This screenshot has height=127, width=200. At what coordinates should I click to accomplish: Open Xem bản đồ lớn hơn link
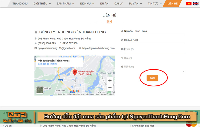47,64
